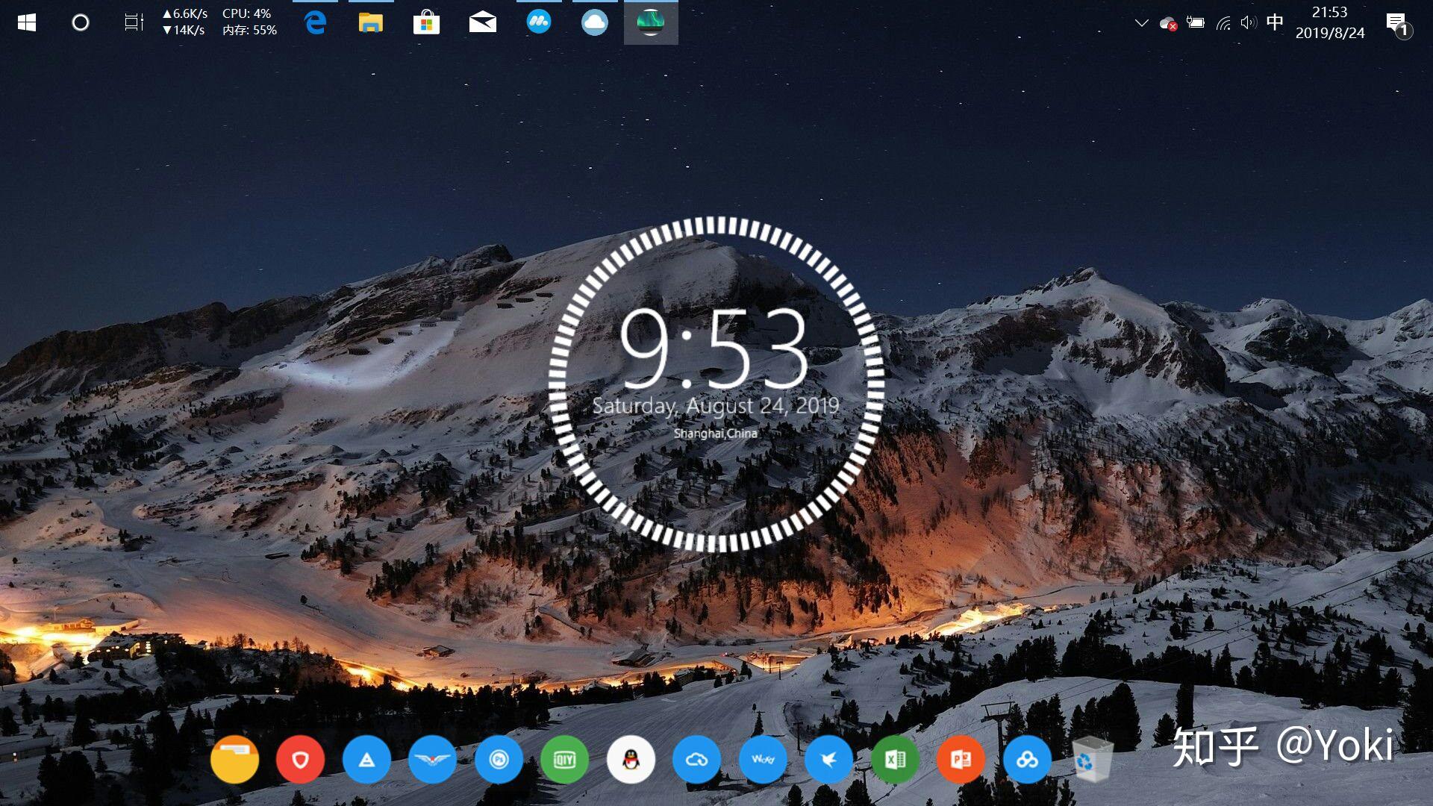Open the Windows Start menu

[x=27, y=22]
